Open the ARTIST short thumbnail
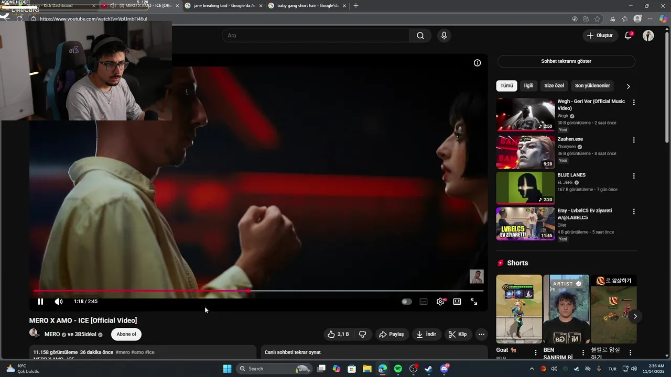 566,309
